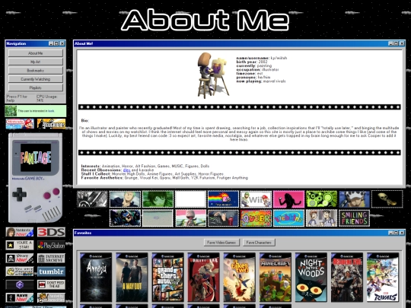Open the A Way Out game cover
The height and width of the screenshot is (308, 411).
[x=132, y=278]
